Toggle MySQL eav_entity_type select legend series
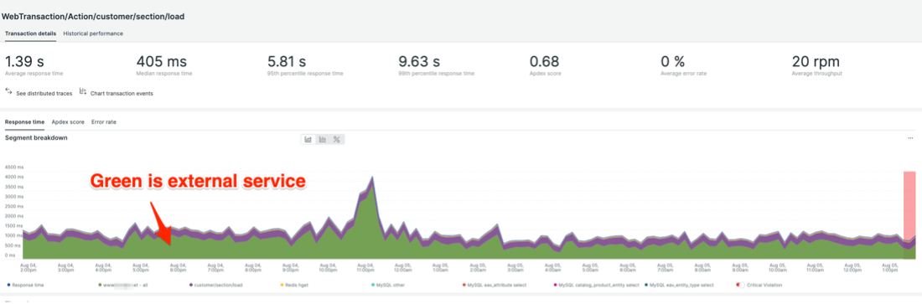 [679, 285]
